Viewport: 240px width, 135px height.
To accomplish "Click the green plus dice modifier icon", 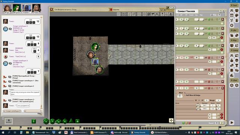I will [x=78, y=121].
